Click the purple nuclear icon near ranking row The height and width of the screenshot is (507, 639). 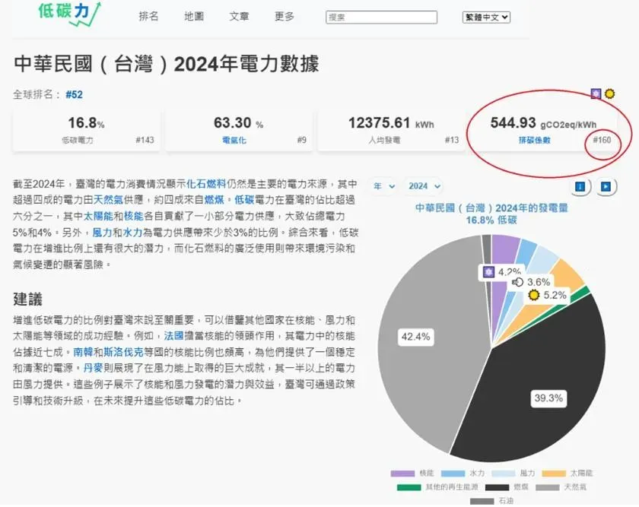596,94
